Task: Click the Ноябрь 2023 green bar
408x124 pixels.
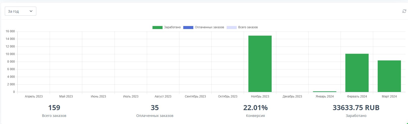Action: click(260, 64)
